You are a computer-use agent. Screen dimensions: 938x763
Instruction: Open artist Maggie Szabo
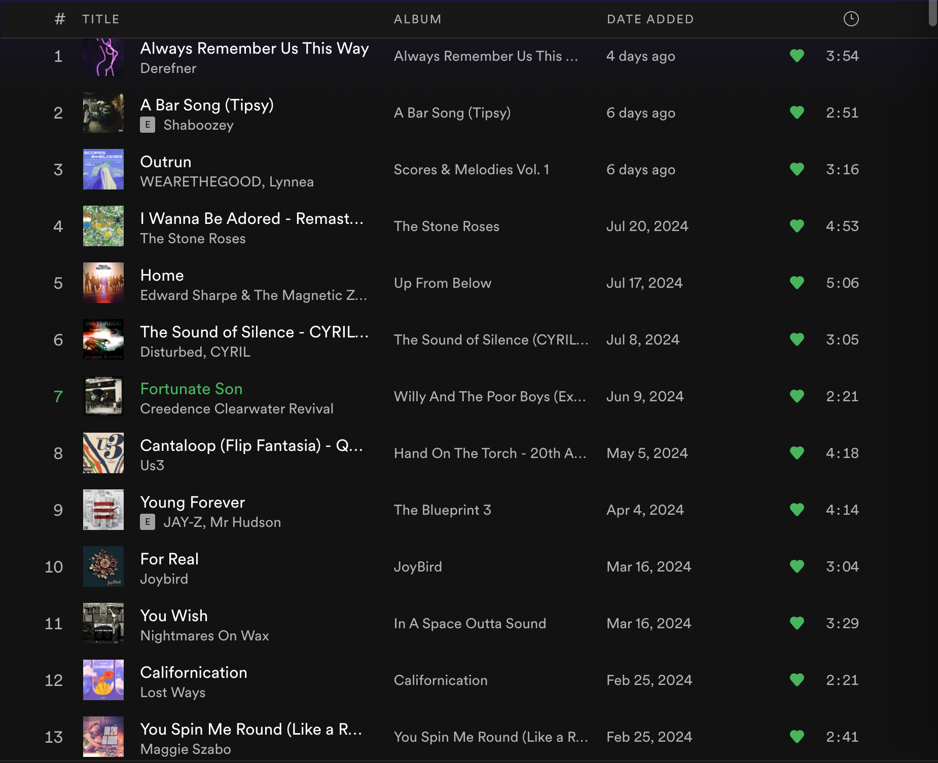point(186,749)
